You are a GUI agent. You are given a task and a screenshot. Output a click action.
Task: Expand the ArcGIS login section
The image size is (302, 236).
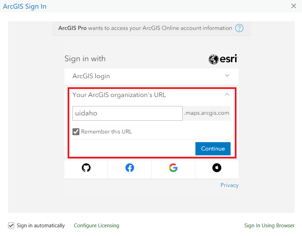[x=227, y=76]
